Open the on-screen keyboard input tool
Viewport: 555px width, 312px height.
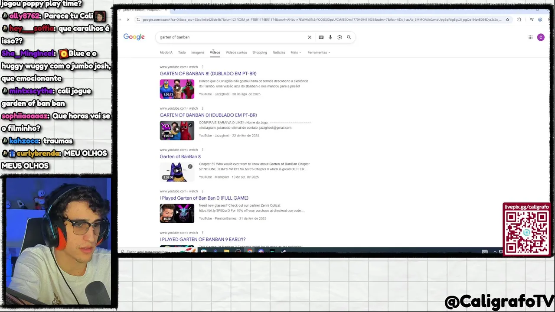click(321, 37)
